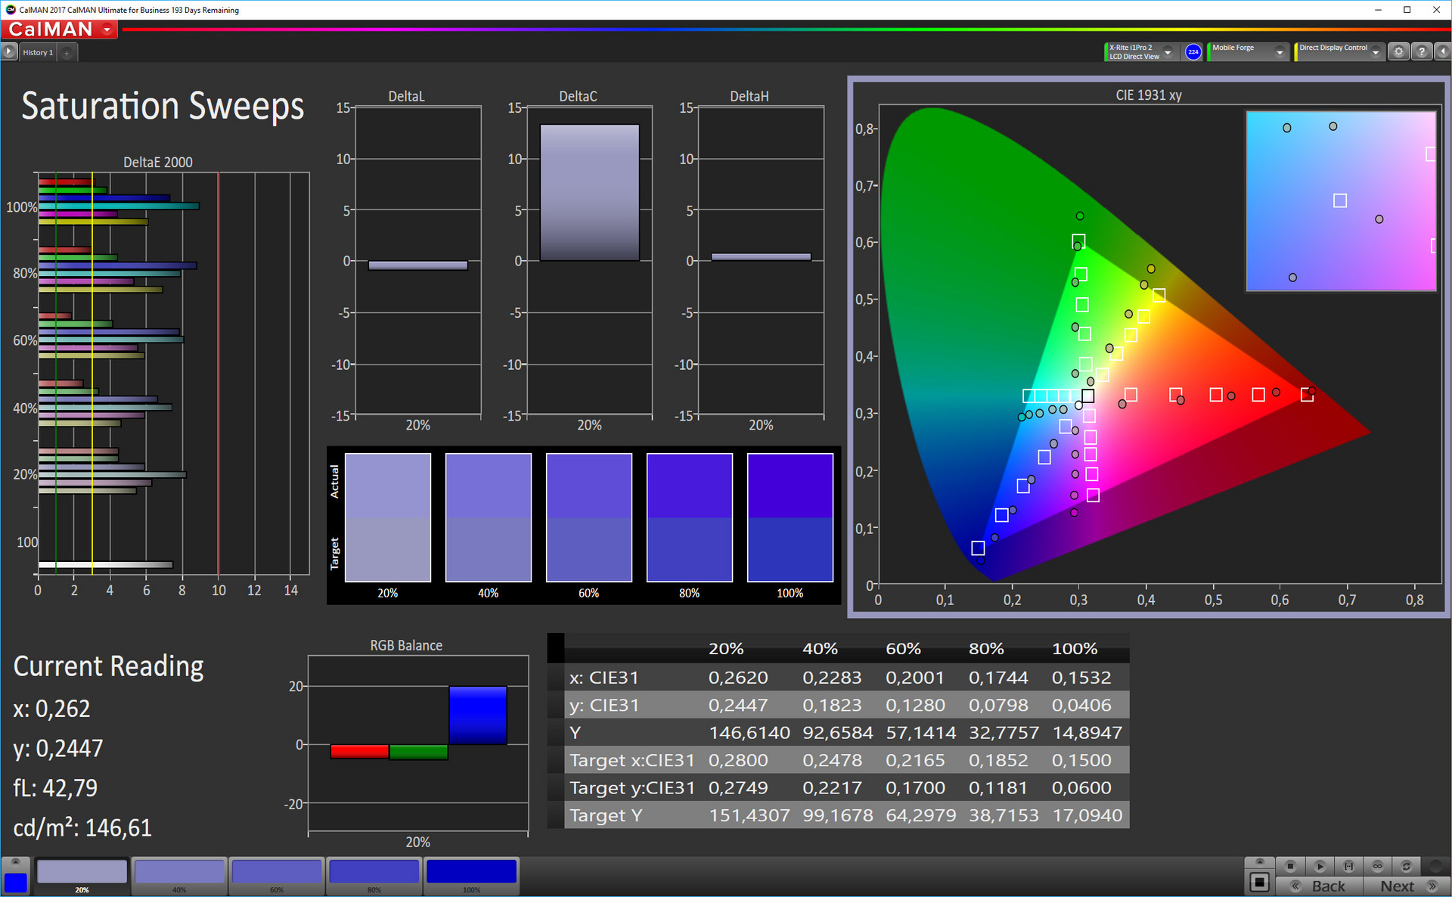The image size is (1452, 897).
Task: Click the white-point square on CIE diagram
Action: pyautogui.click(x=1087, y=396)
